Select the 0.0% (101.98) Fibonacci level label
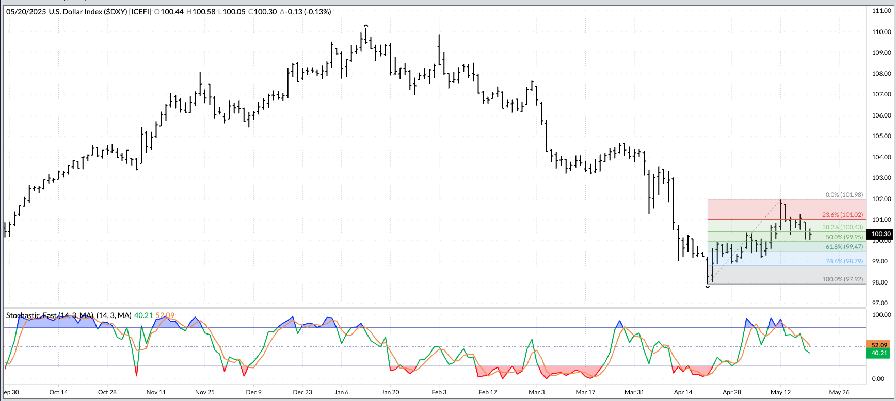This screenshot has height=401, width=896. click(x=844, y=195)
